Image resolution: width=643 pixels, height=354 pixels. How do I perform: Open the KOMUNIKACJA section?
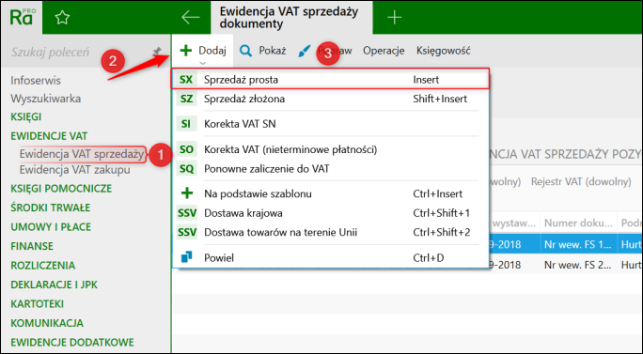point(47,323)
